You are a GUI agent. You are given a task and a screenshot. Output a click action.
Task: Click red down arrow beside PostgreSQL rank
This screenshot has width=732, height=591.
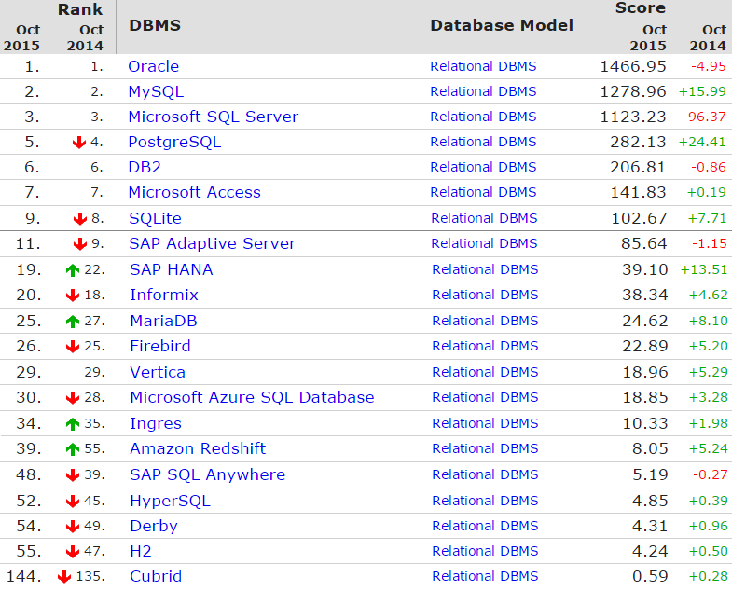pos(79,142)
